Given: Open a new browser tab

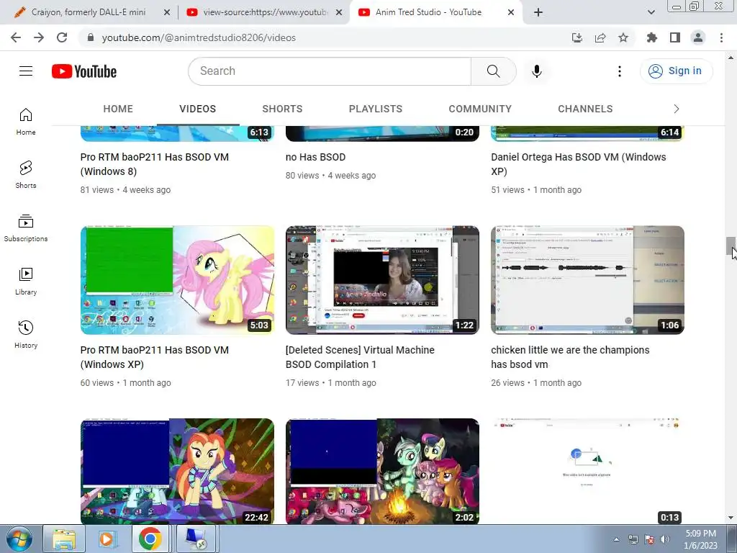Looking at the screenshot, I should pos(538,12).
